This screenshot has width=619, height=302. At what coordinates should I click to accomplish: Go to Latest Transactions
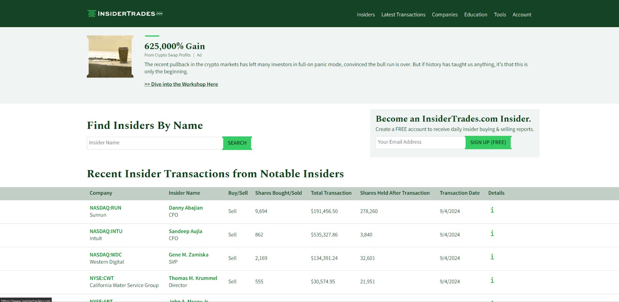pos(403,15)
